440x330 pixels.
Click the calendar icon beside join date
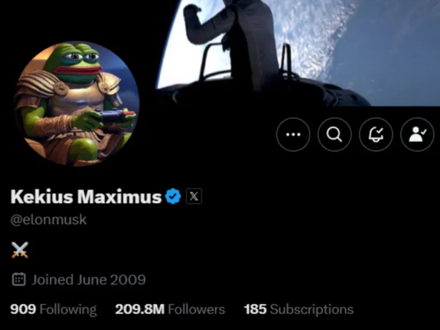19,279
